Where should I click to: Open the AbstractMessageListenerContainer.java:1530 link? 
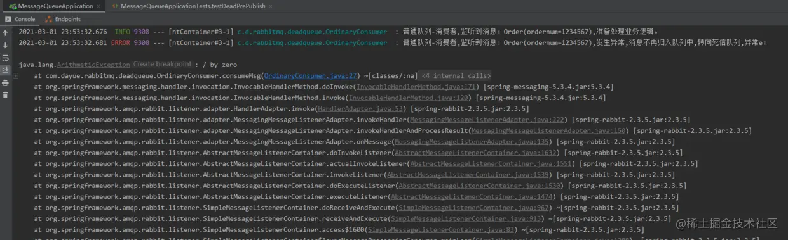(x=480, y=186)
